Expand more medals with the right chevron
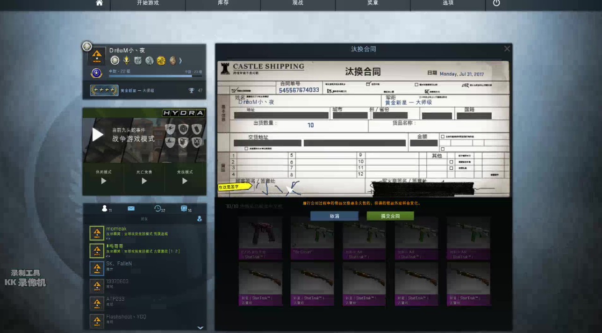 tap(180, 60)
